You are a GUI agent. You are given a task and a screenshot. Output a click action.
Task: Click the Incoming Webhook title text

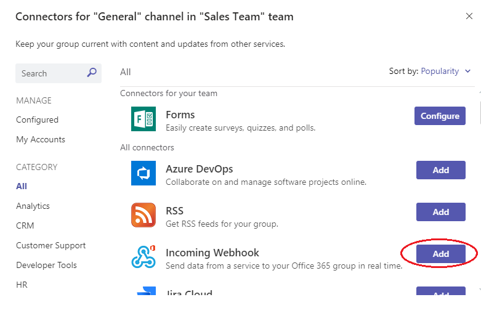(212, 253)
